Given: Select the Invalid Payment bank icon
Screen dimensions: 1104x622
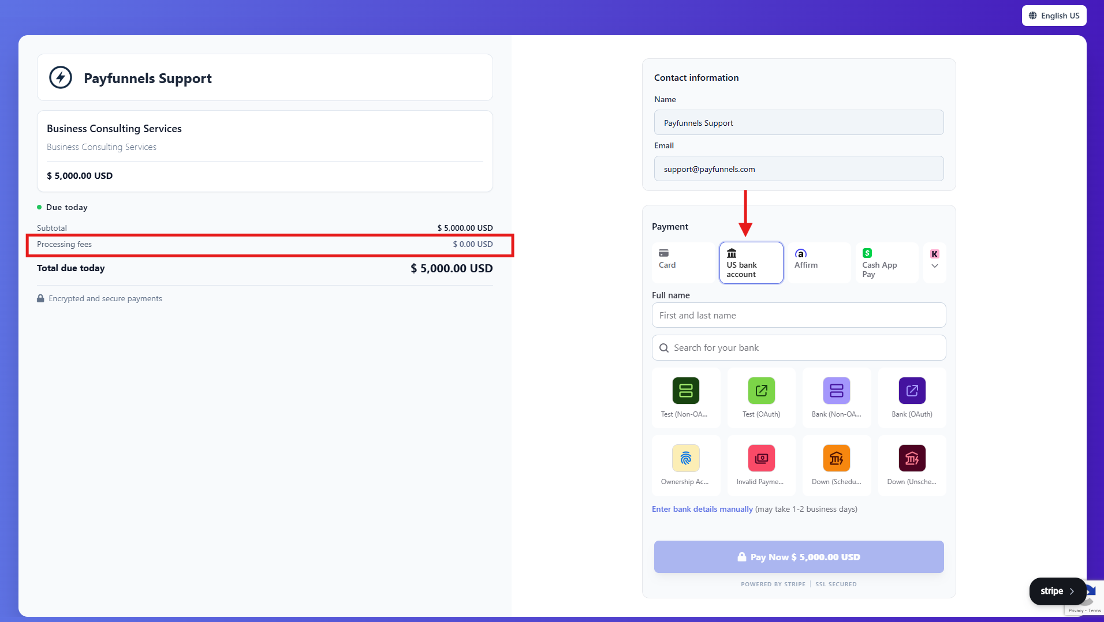Looking at the screenshot, I should point(761,458).
